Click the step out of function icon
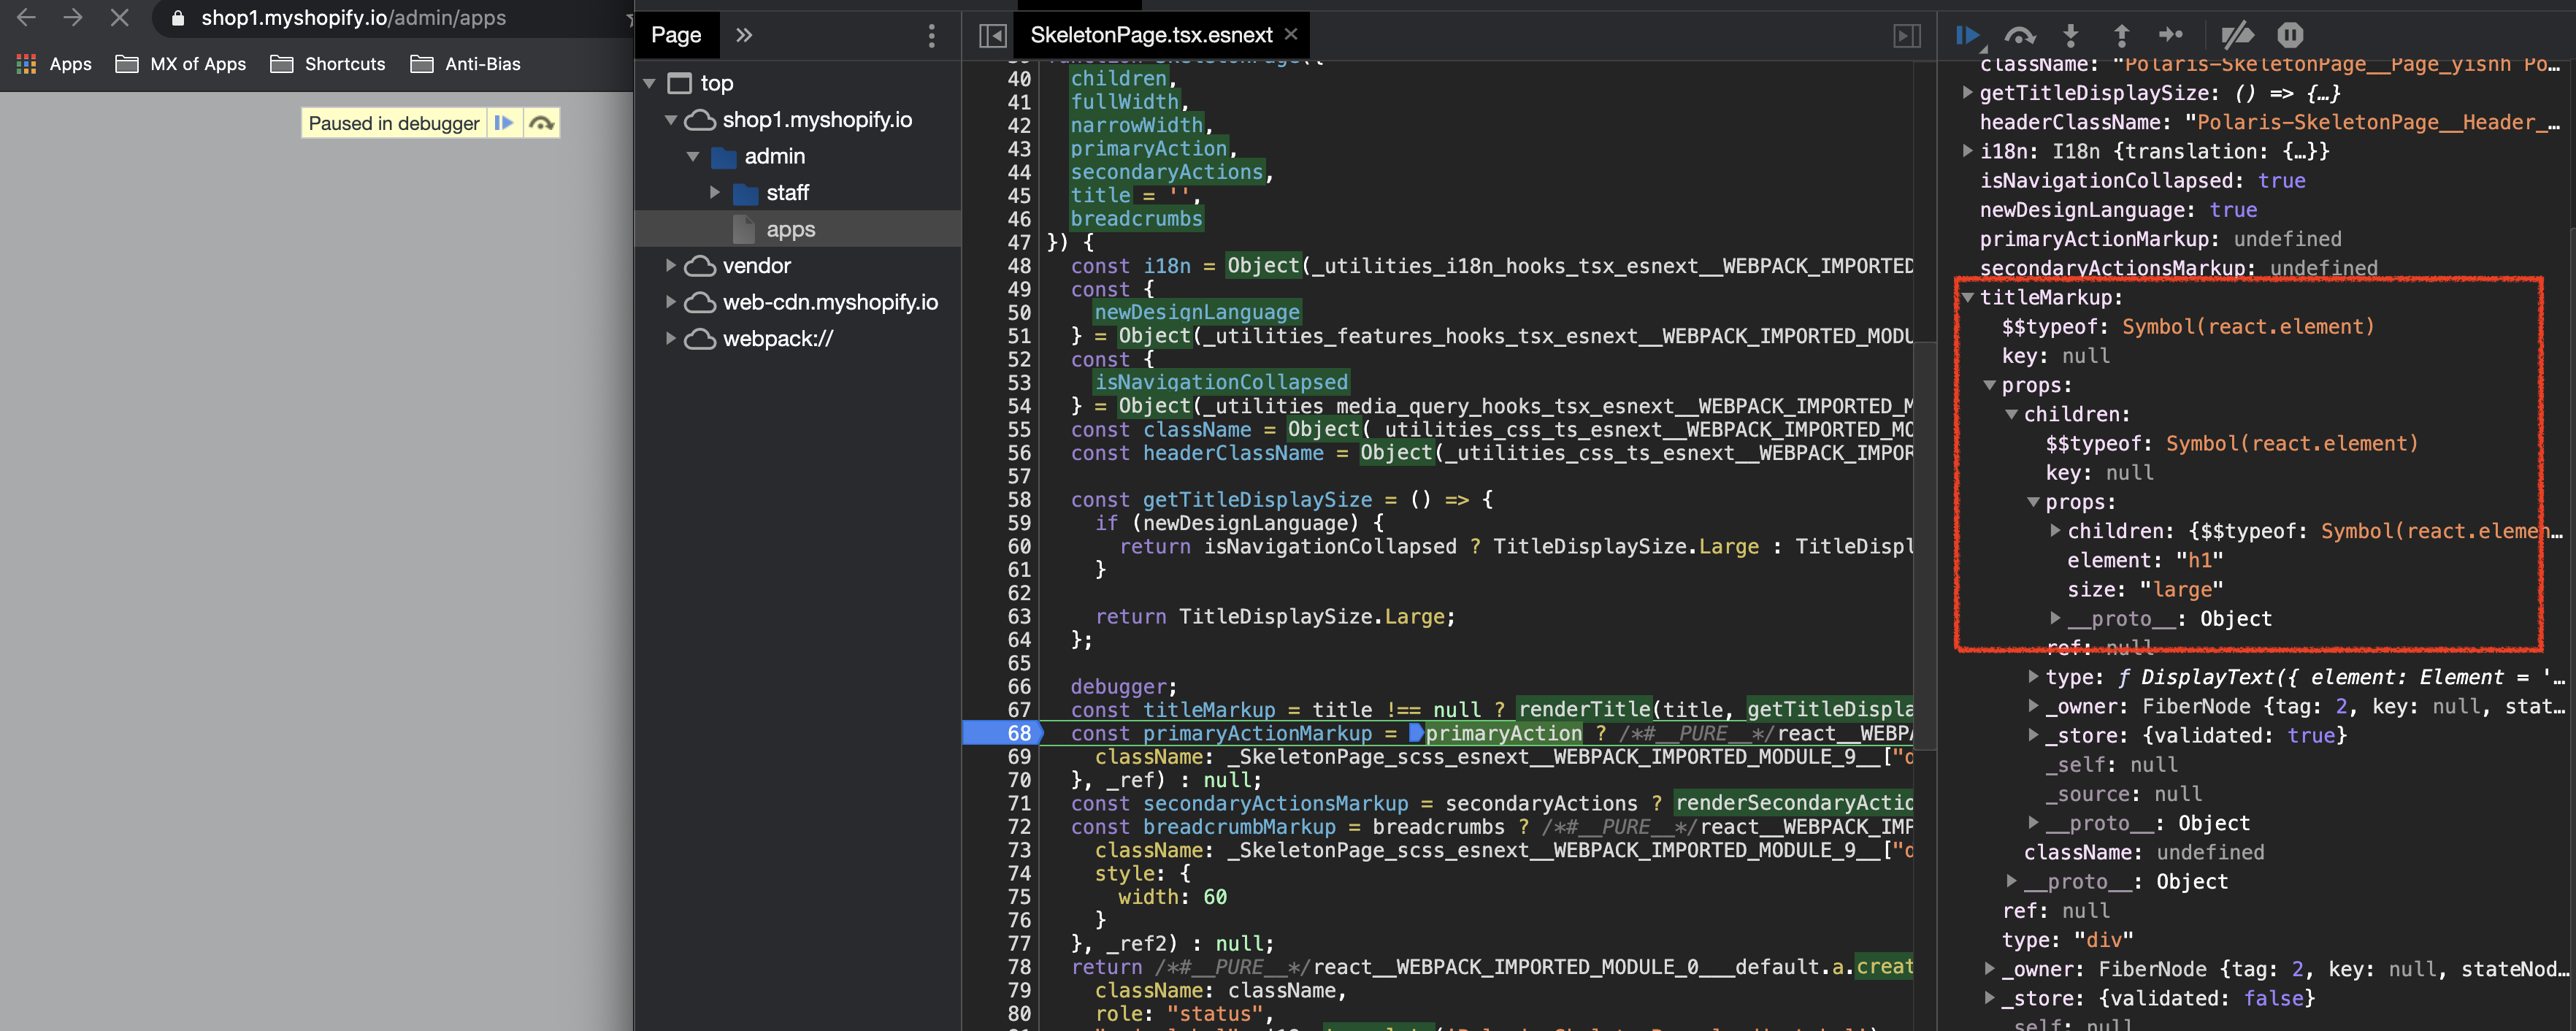This screenshot has width=2576, height=1031. pos(2121,35)
